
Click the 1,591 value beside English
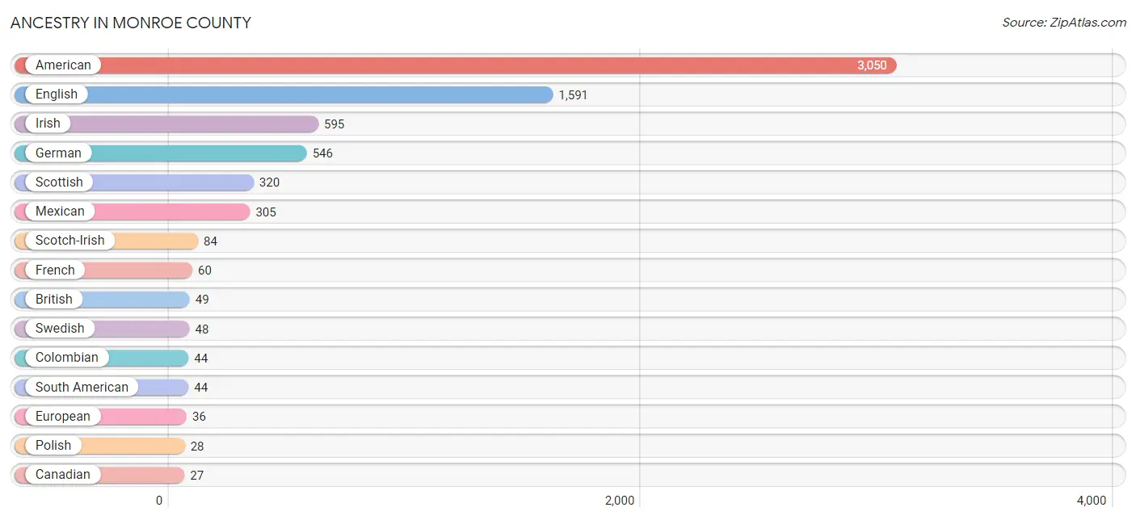[x=573, y=94]
